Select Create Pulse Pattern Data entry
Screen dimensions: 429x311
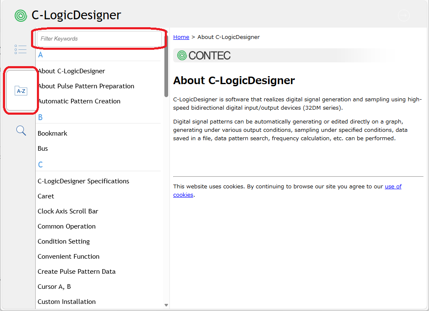[x=77, y=271]
